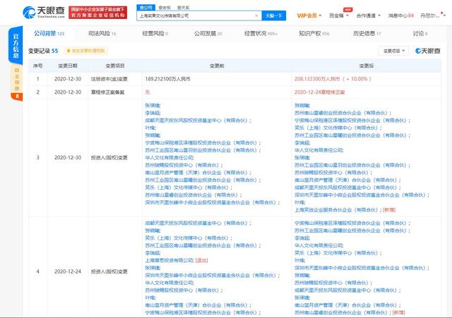Click the red government-endorsed credit agency banner

[97, 13]
